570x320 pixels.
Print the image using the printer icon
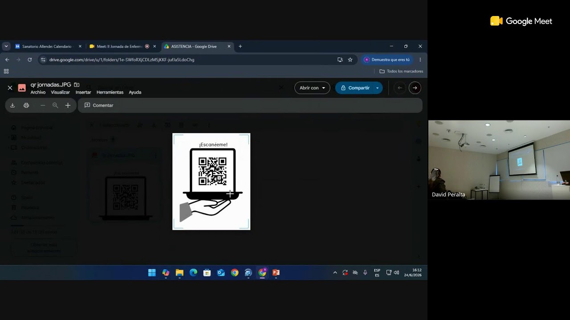tap(26, 105)
